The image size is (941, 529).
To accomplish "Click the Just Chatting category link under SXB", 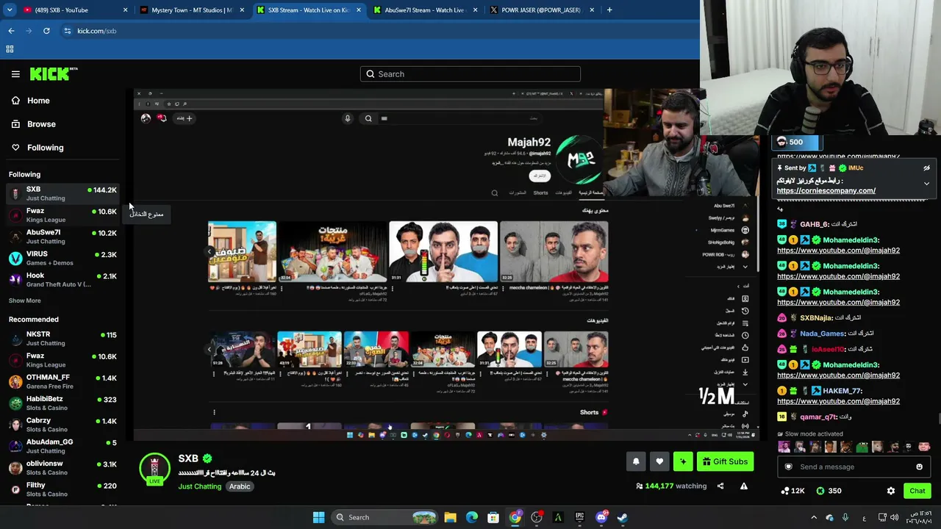I will pos(199,486).
